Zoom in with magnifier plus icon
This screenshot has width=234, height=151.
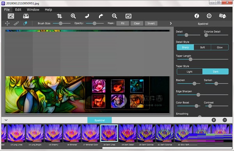pyautogui.click(x=73, y=16)
